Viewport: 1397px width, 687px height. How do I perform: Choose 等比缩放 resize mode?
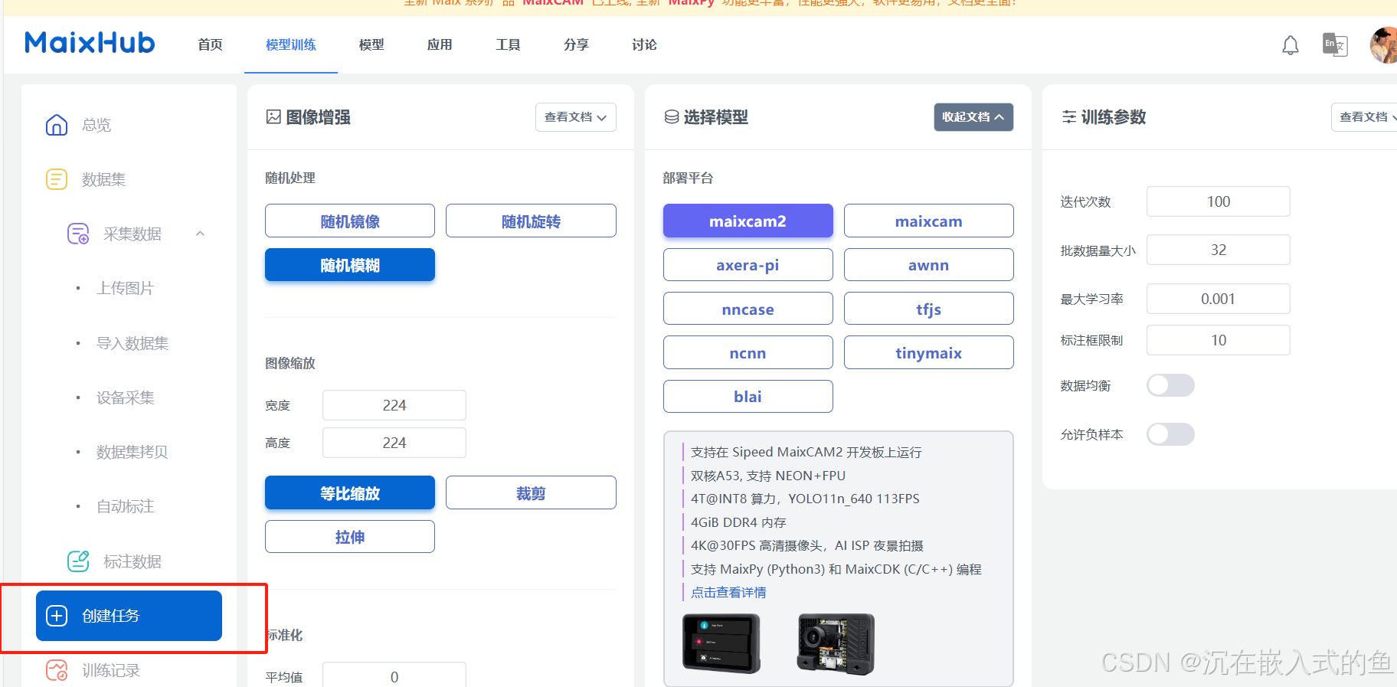pyautogui.click(x=350, y=492)
